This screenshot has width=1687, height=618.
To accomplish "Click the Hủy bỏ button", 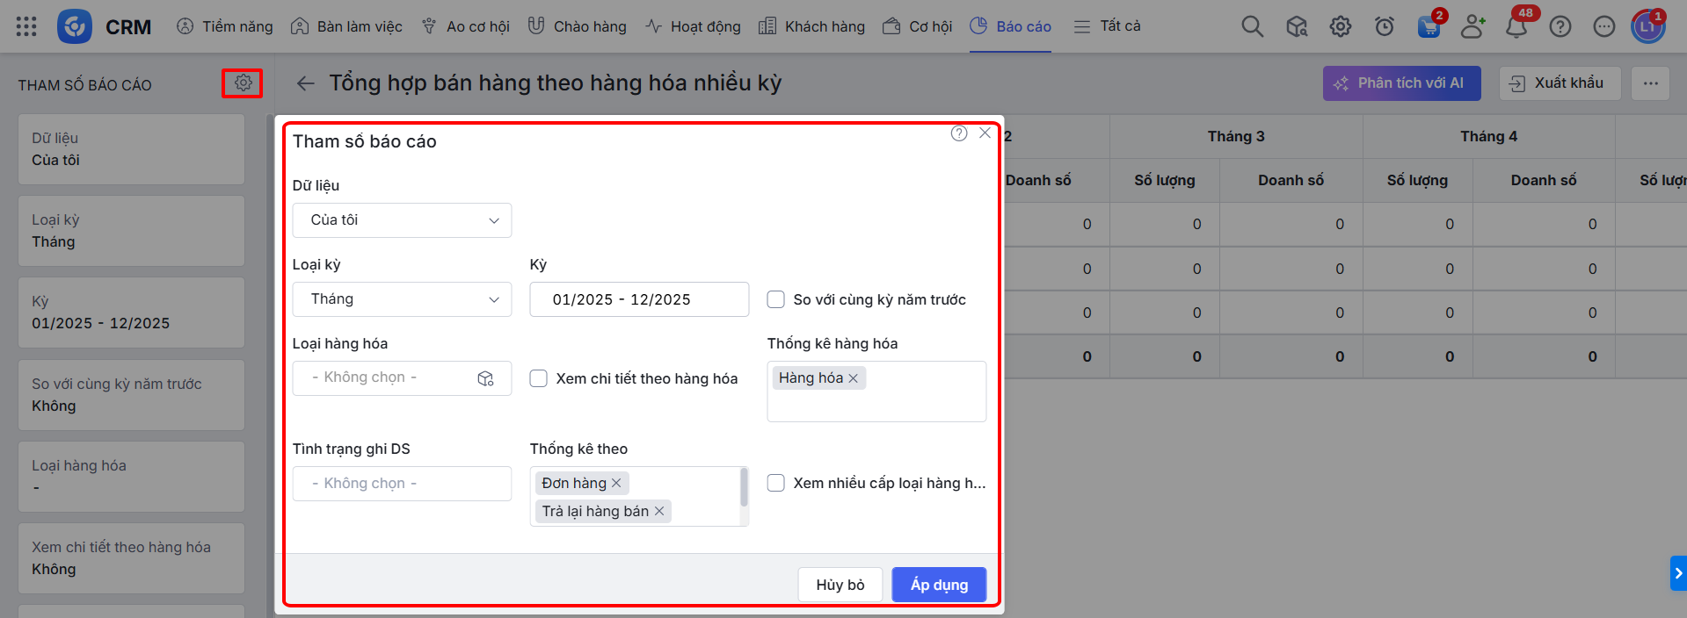I will [x=840, y=585].
